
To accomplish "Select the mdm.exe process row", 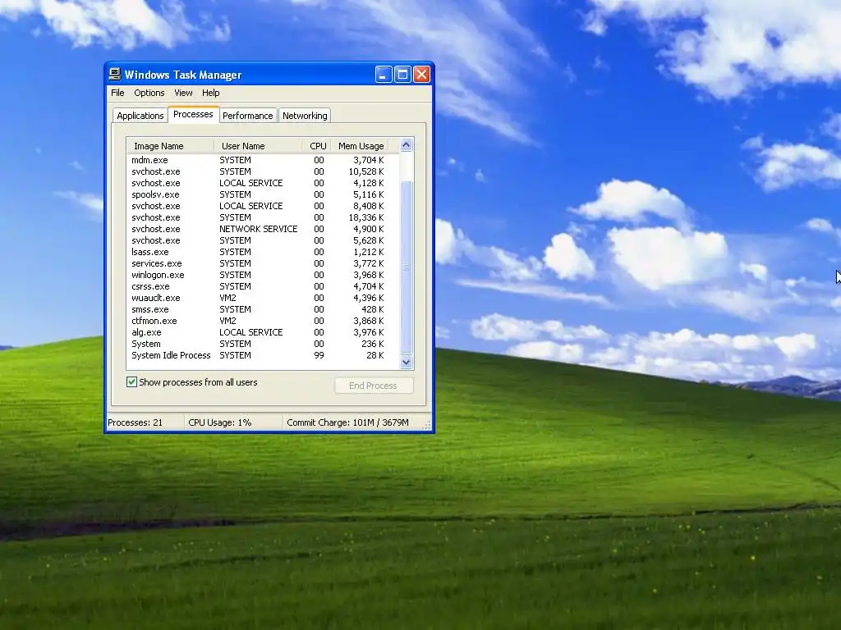I will [263, 160].
